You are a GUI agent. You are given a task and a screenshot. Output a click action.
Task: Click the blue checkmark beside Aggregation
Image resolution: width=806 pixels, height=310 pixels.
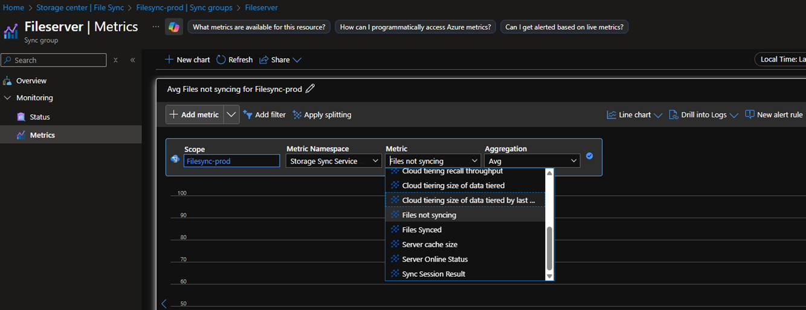pyautogui.click(x=589, y=156)
